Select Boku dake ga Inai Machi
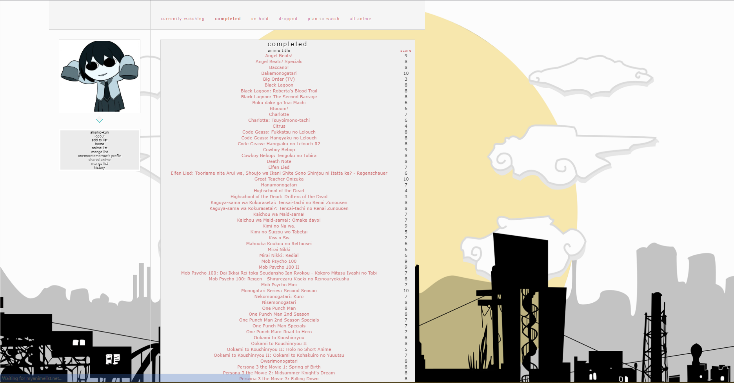This screenshot has height=383, width=734. (279, 103)
